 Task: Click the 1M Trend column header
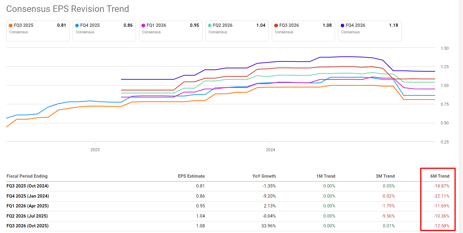[x=326, y=176]
